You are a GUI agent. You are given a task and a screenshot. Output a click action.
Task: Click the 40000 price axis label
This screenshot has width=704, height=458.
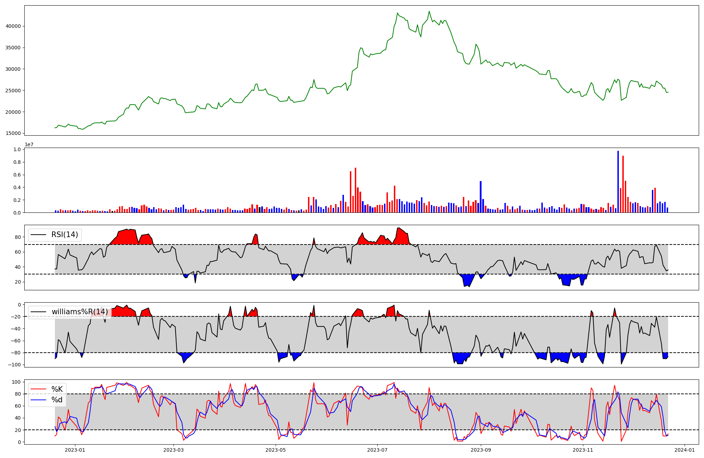coord(13,26)
